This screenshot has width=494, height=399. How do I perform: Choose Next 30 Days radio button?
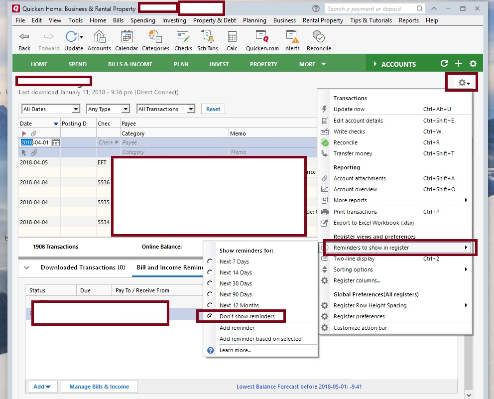tap(236, 283)
